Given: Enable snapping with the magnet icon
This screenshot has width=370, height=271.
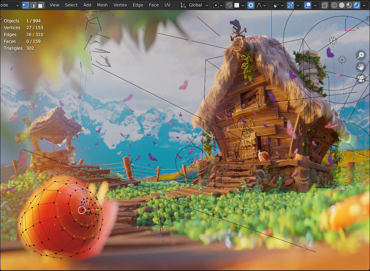Looking at the screenshot, I should (x=228, y=5).
